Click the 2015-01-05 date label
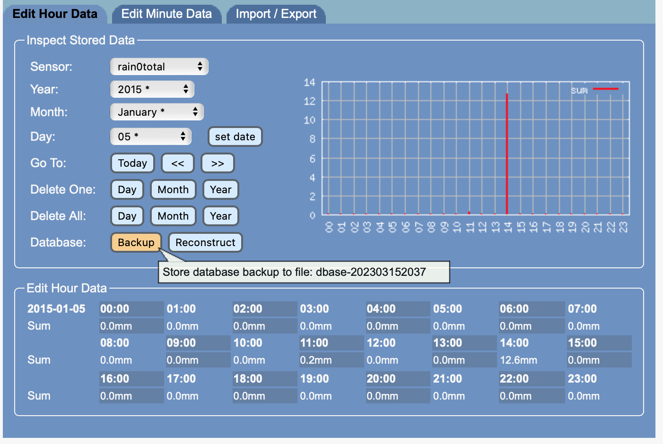 [56, 309]
